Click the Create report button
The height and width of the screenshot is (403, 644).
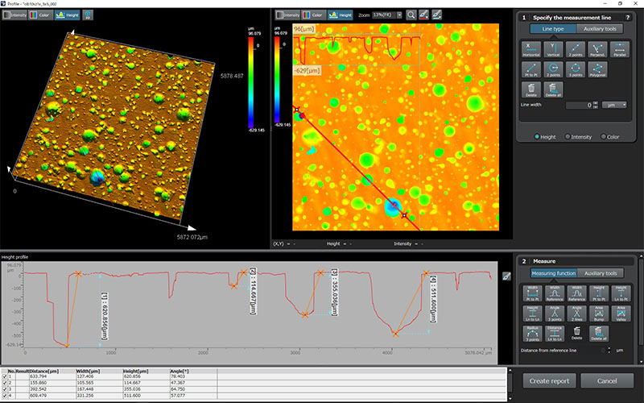click(x=550, y=380)
